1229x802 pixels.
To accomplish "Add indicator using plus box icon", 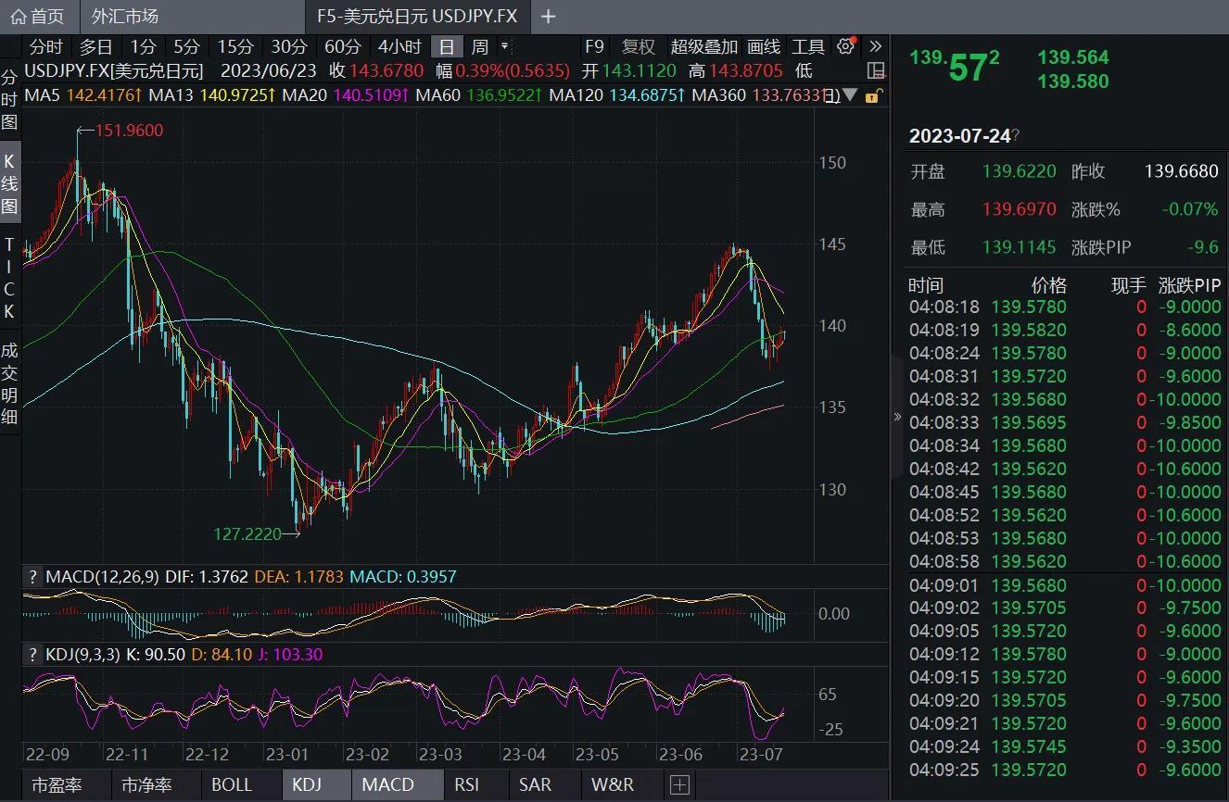I will 679,784.
